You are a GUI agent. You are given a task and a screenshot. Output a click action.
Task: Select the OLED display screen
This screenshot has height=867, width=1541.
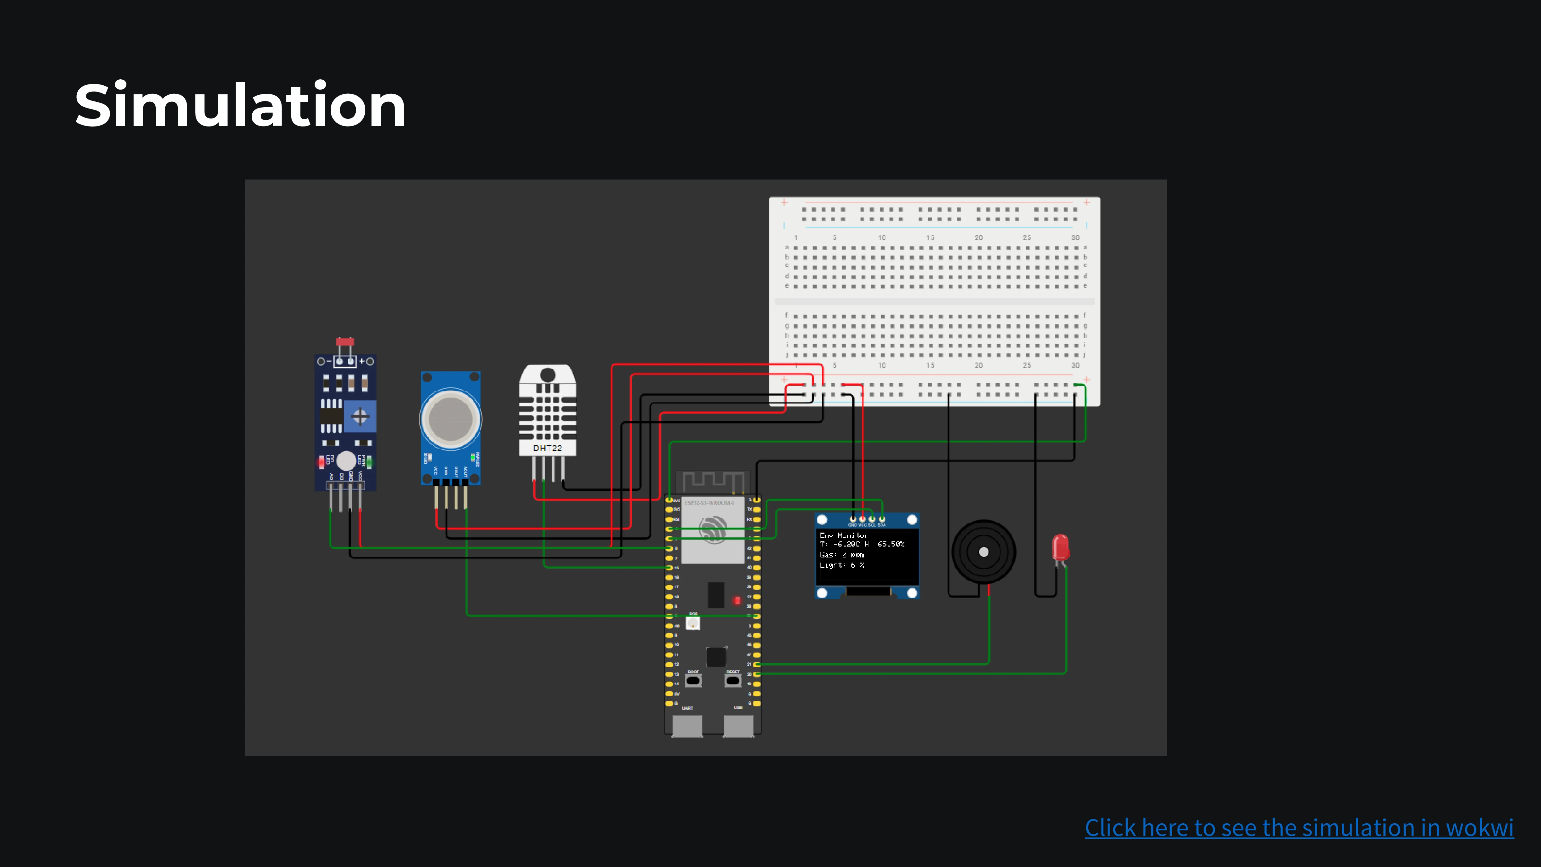pos(867,556)
